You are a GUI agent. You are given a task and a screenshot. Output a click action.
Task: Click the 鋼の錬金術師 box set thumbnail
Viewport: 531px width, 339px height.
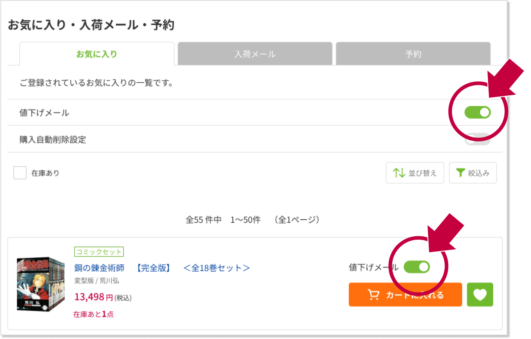[x=40, y=284]
